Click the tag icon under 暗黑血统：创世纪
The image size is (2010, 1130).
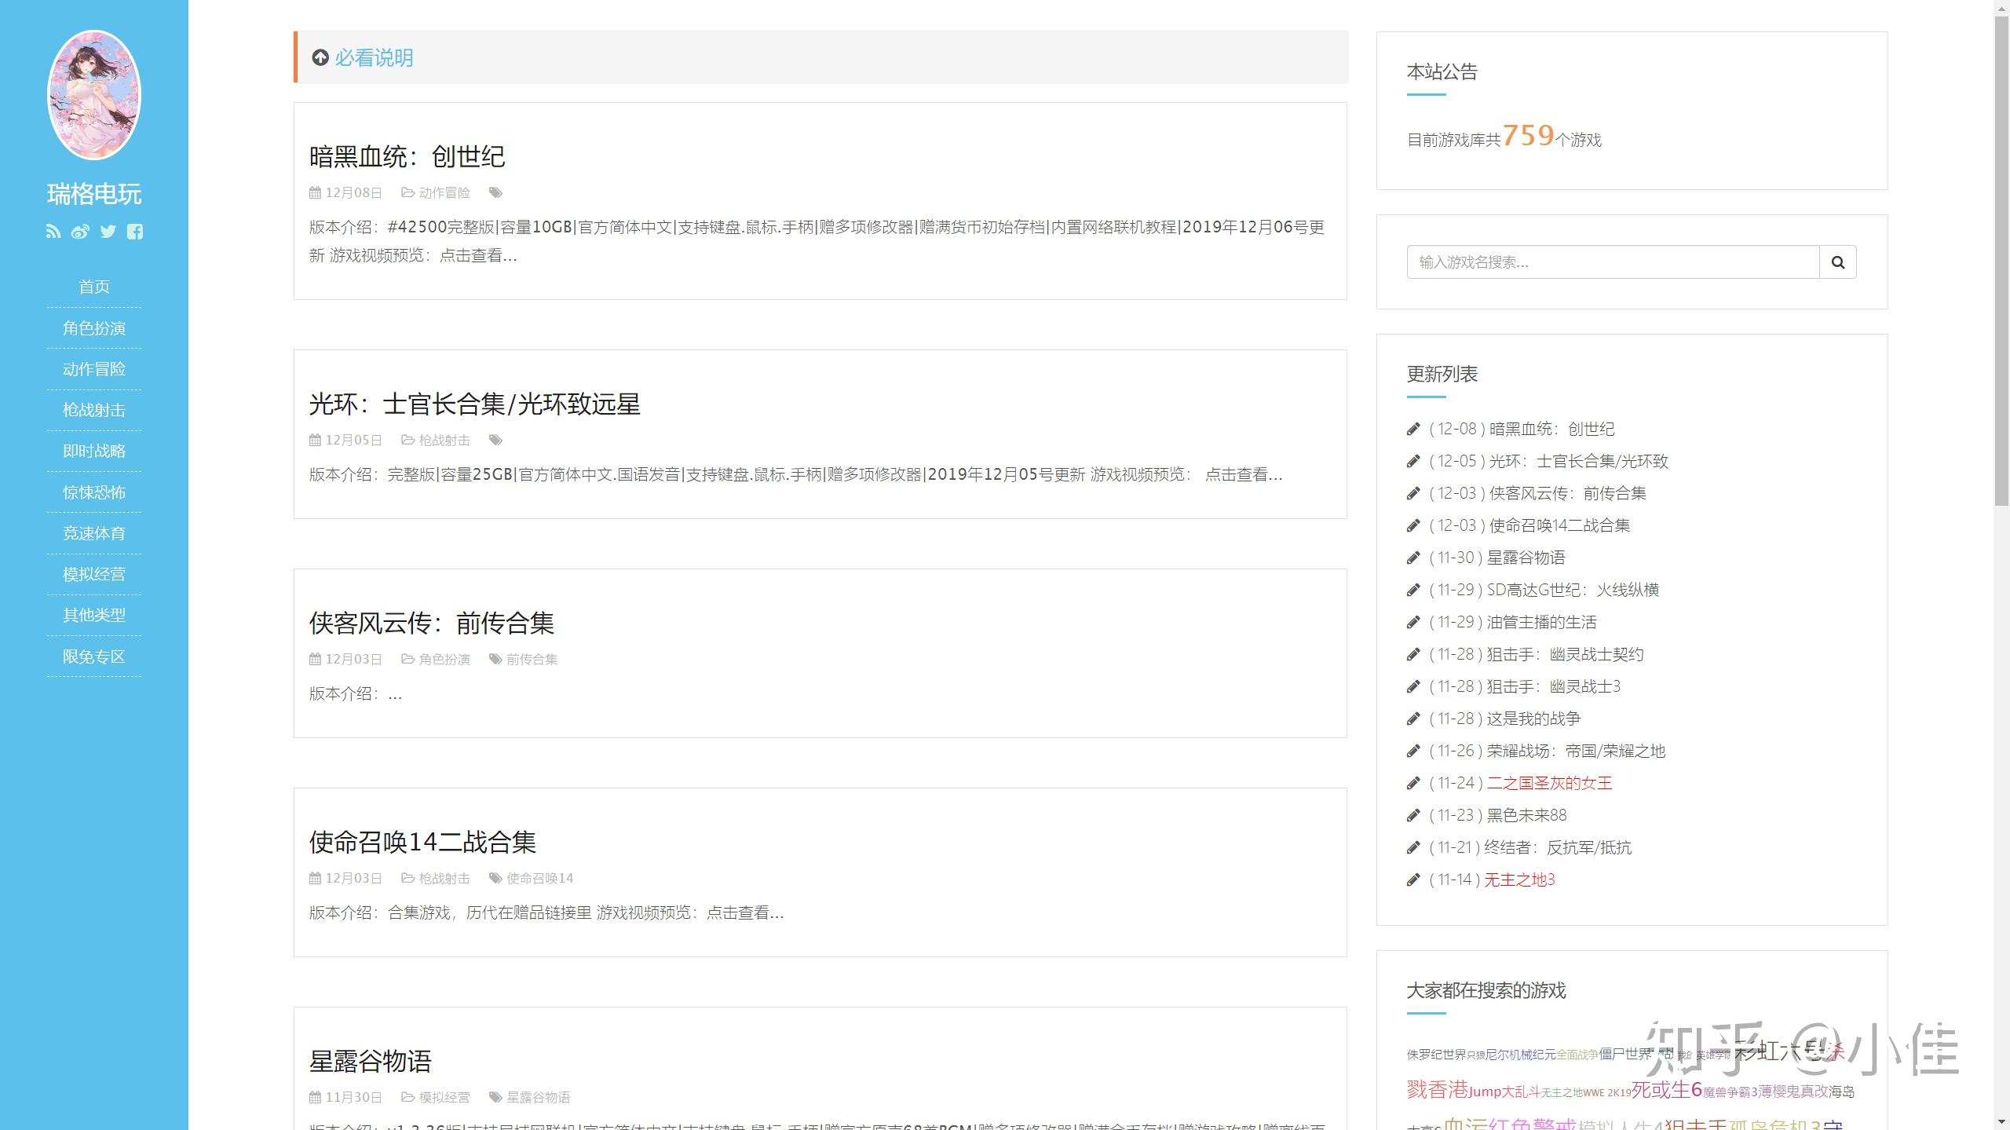(495, 192)
